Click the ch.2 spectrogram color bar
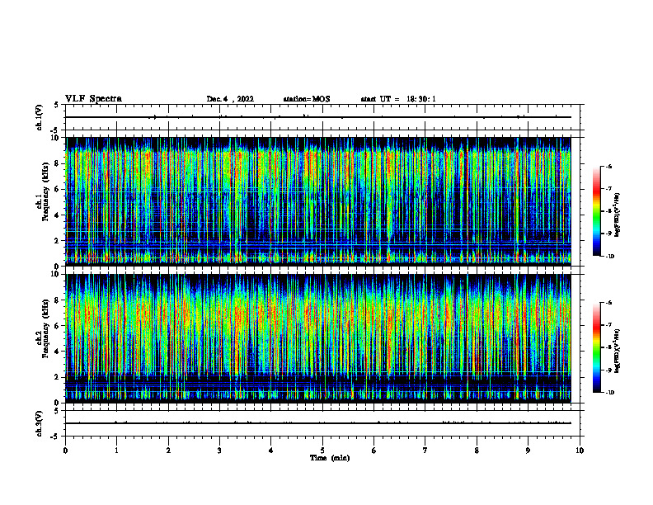 click(x=596, y=347)
